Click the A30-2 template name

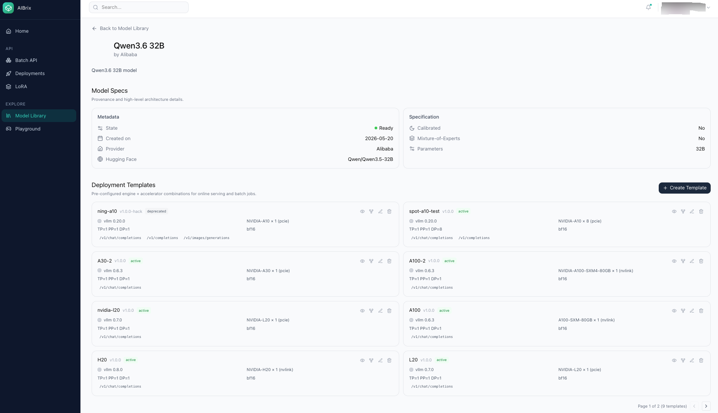click(x=105, y=261)
